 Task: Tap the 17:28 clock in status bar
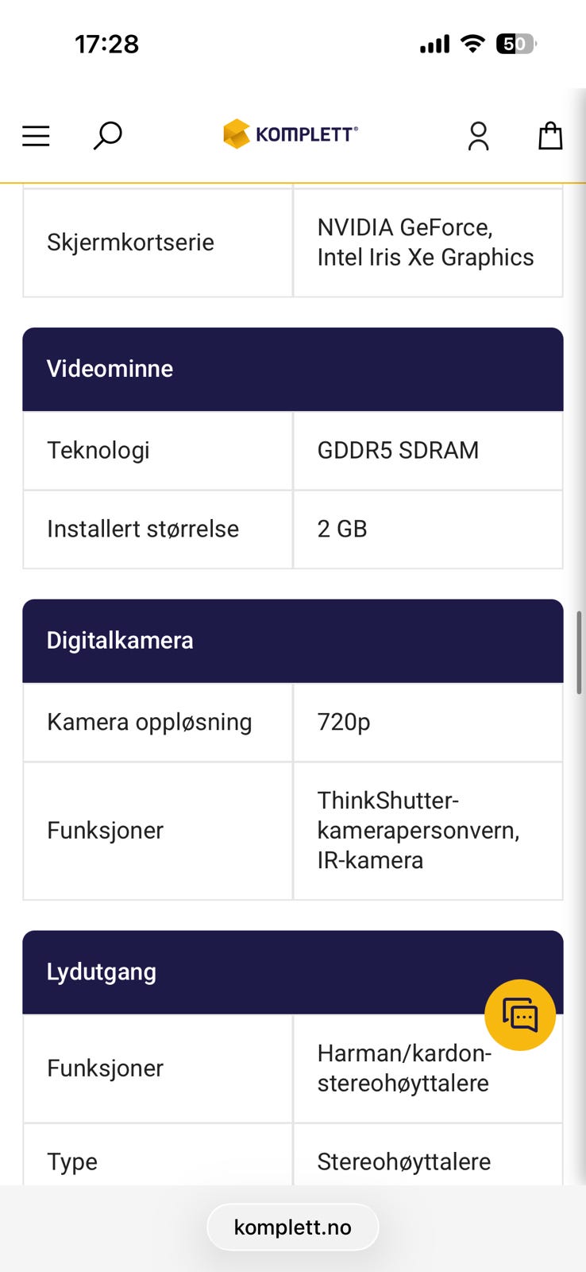tap(107, 44)
